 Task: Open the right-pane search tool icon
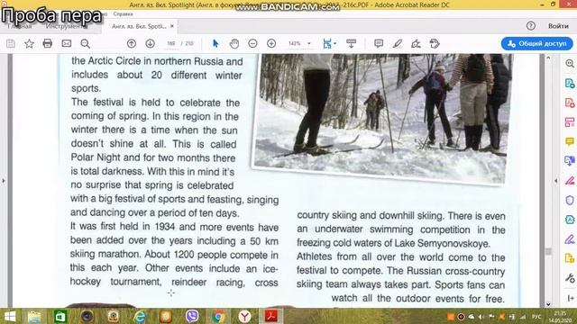[570, 64]
